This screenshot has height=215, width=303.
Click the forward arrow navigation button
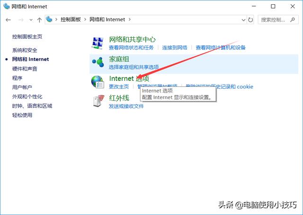click(x=21, y=20)
